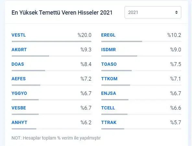
Task: View the YGGYO stock details
Action: point(19,93)
